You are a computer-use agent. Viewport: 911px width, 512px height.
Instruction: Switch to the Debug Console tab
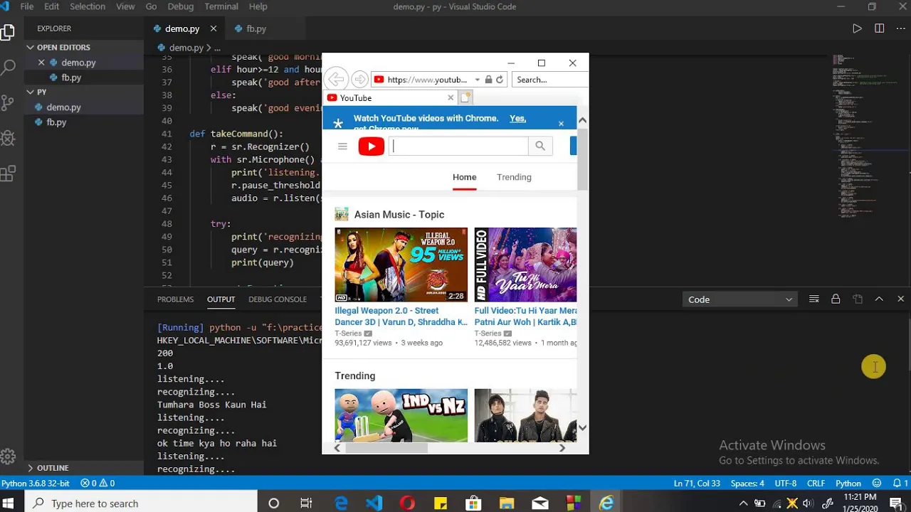click(x=278, y=299)
